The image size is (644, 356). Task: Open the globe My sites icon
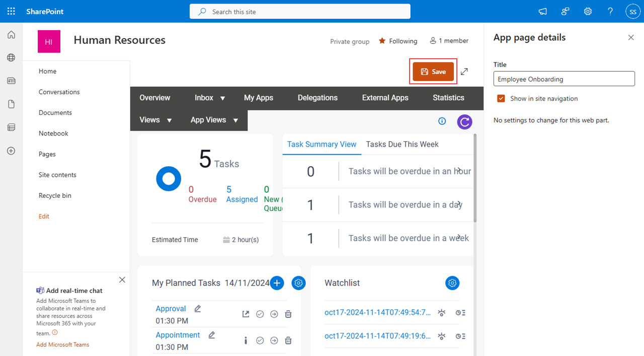[11, 58]
